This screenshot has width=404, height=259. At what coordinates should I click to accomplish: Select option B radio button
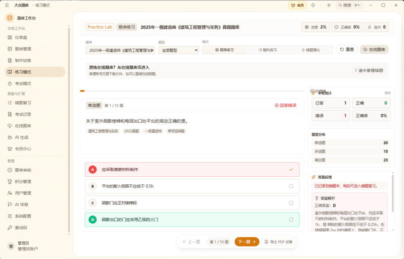[x=291, y=186]
